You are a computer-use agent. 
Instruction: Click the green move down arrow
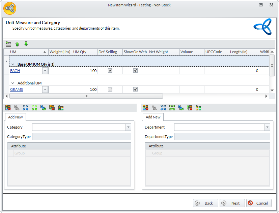tap(26, 44)
